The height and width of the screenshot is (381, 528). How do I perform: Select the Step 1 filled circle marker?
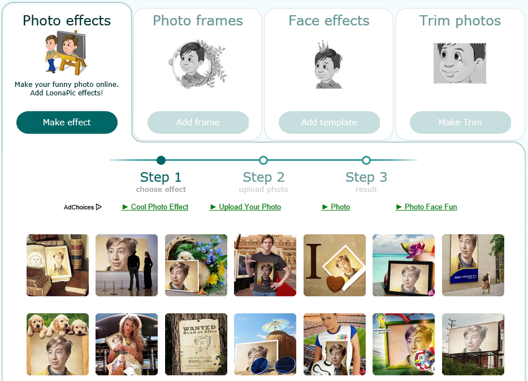pos(161,160)
